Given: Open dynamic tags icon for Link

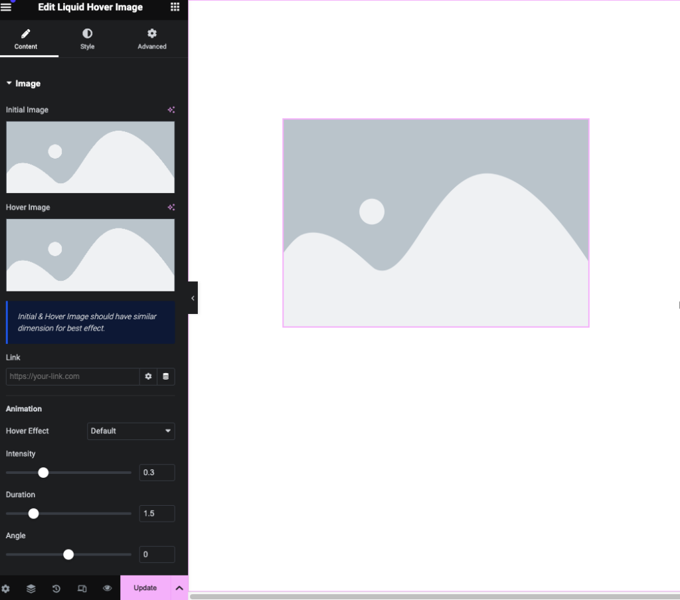Looking at the screenshot, I should [165, 376].
